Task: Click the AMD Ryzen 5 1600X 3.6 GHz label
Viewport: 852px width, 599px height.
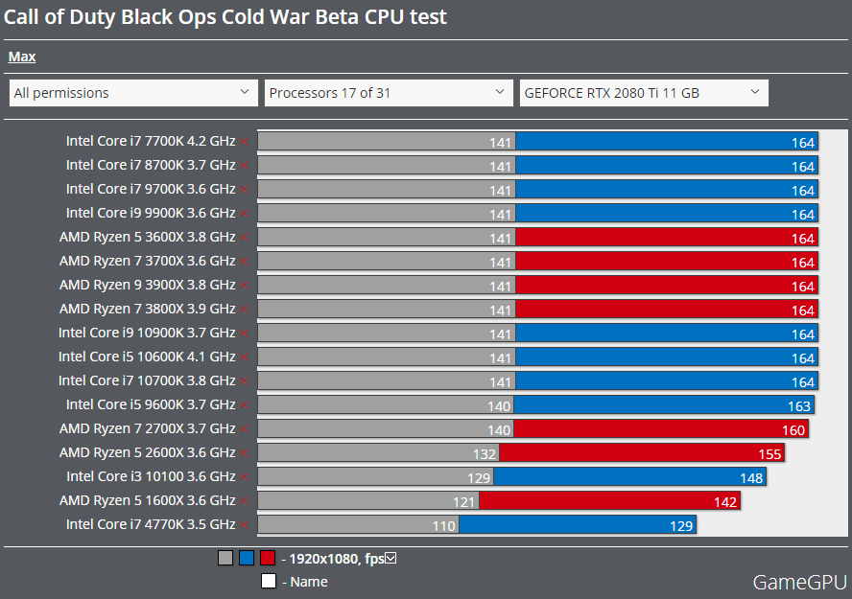Action: coord(147,500)
